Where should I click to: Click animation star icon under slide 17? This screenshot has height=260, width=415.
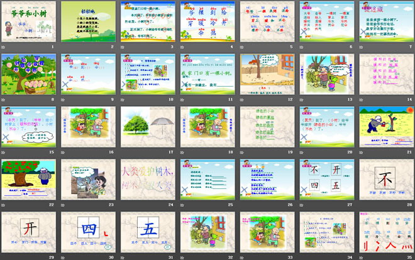coord(123,152)
